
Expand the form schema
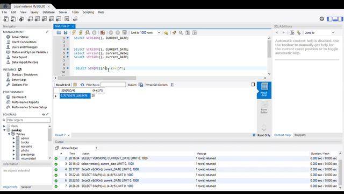point(4,126)
